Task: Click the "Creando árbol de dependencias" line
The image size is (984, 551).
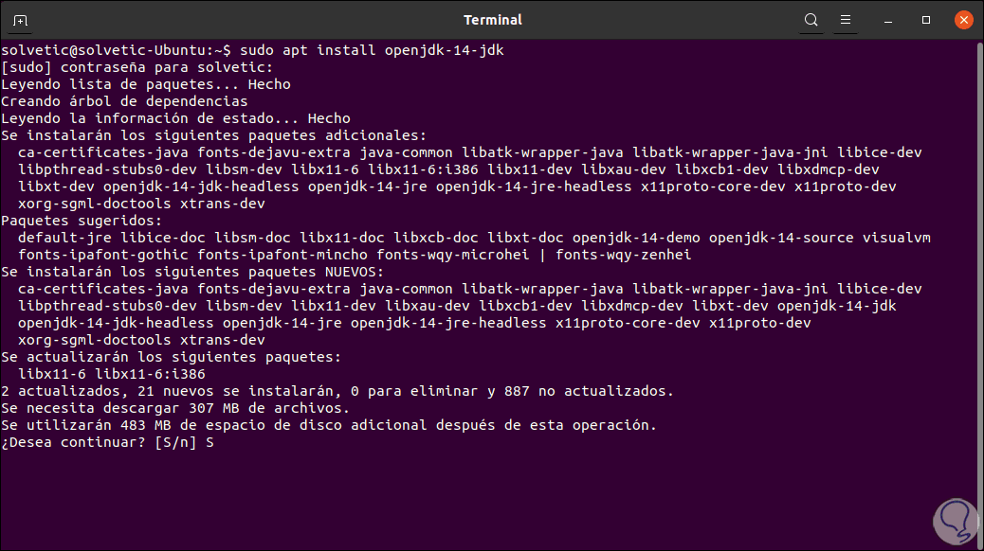Action: pyautogui.click(x=124, y=101)
